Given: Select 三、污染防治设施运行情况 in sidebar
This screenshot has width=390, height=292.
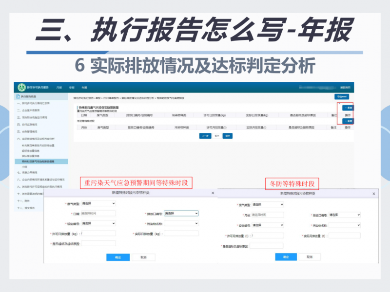Looking at the screenshot, I should click(x=32, y=117).
